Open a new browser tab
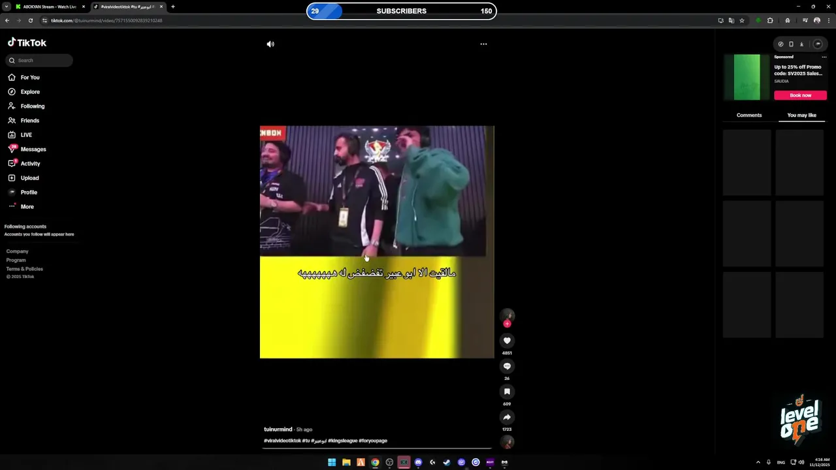 (x=173, y=7)
